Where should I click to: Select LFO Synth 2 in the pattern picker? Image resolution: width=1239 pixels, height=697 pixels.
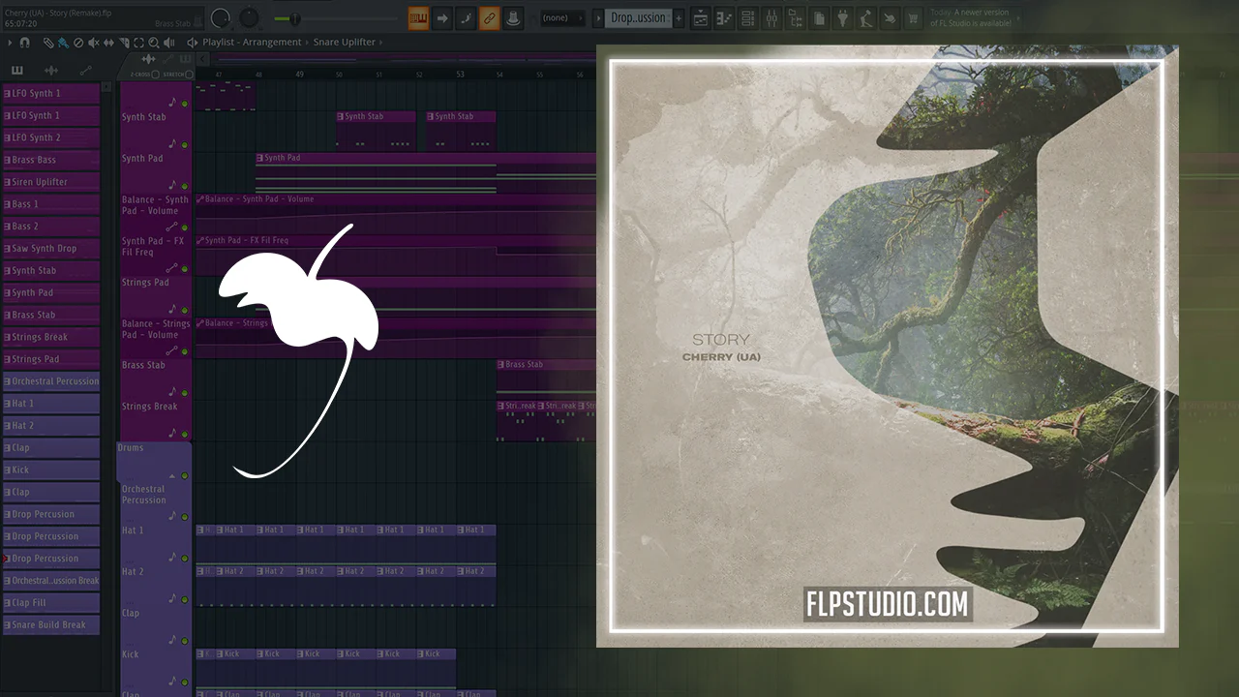(51, 137)
